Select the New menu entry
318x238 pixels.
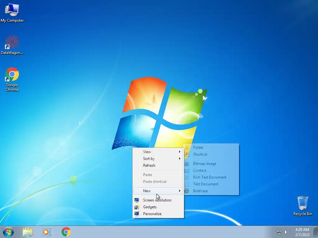tap(158, 191)
